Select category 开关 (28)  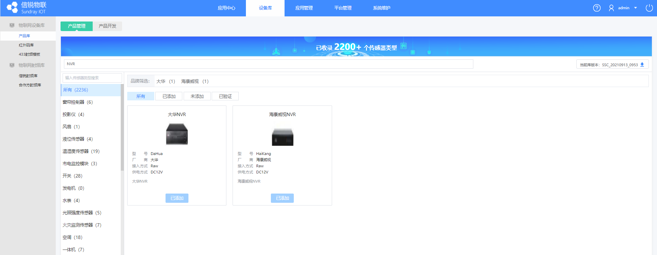click(91, 176)
